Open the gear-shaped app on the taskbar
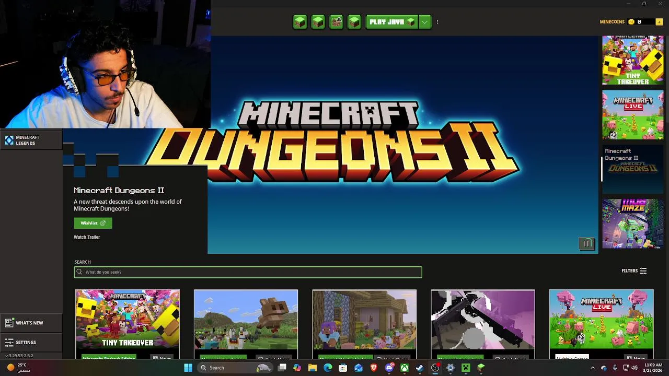Image resolution: width=669 pixels, height=376 pixels. [x=451, y=368]
